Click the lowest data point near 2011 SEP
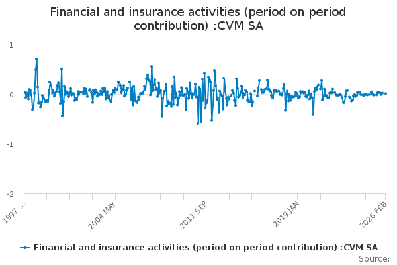The height and width of the screenshot is (265, 397). (x=198, y=123)
